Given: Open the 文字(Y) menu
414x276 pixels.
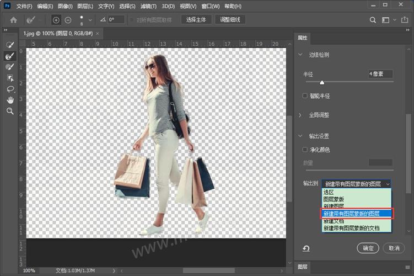Looking at the screenshot, I should point(106,6).
